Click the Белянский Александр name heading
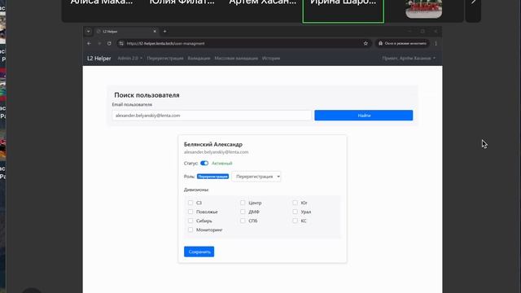 (x=213, y=144)
